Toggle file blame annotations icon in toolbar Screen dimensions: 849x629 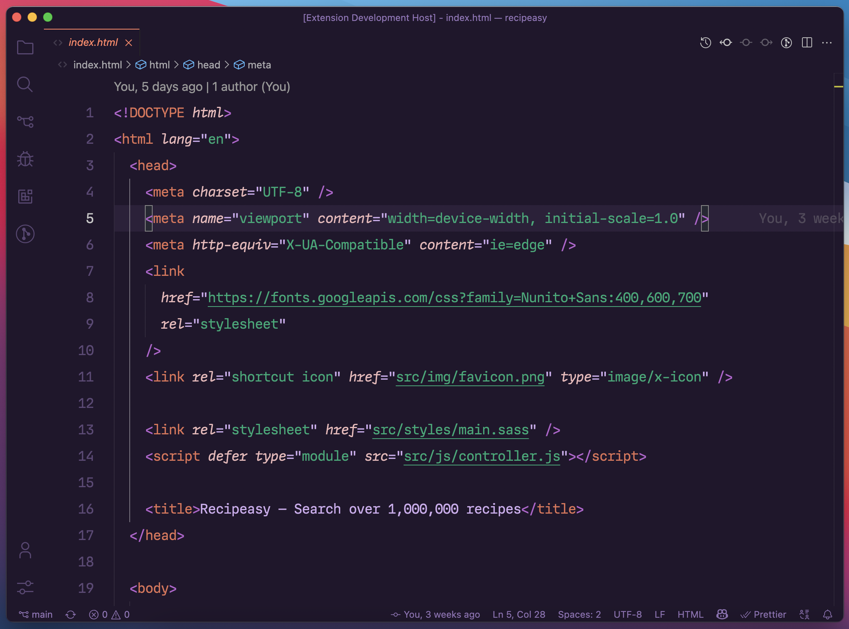(x=786, y=42)
